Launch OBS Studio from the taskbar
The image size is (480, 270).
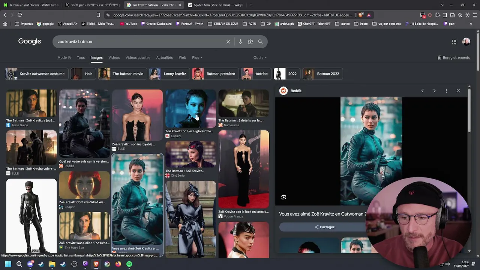pyautogui.click(x=74, y=264)
